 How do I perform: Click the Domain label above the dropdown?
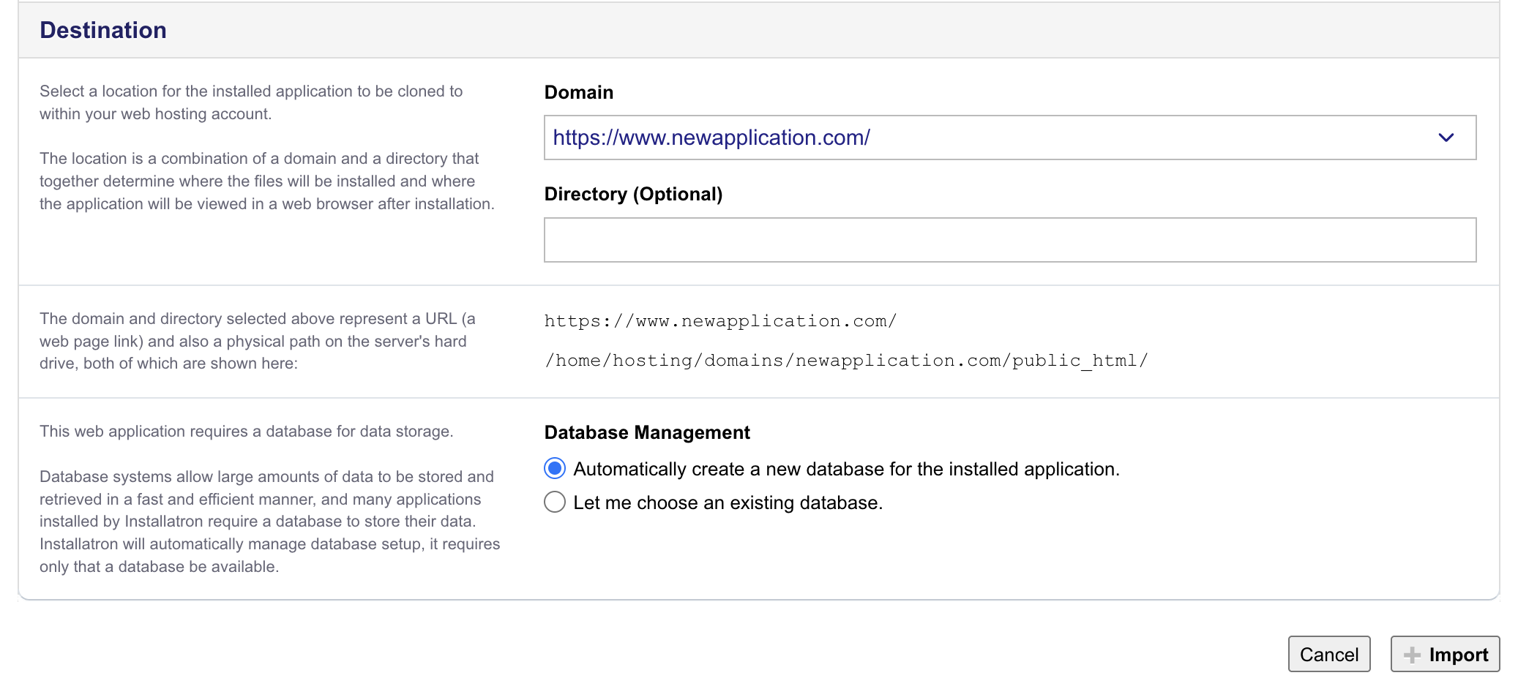coord(578,92)
